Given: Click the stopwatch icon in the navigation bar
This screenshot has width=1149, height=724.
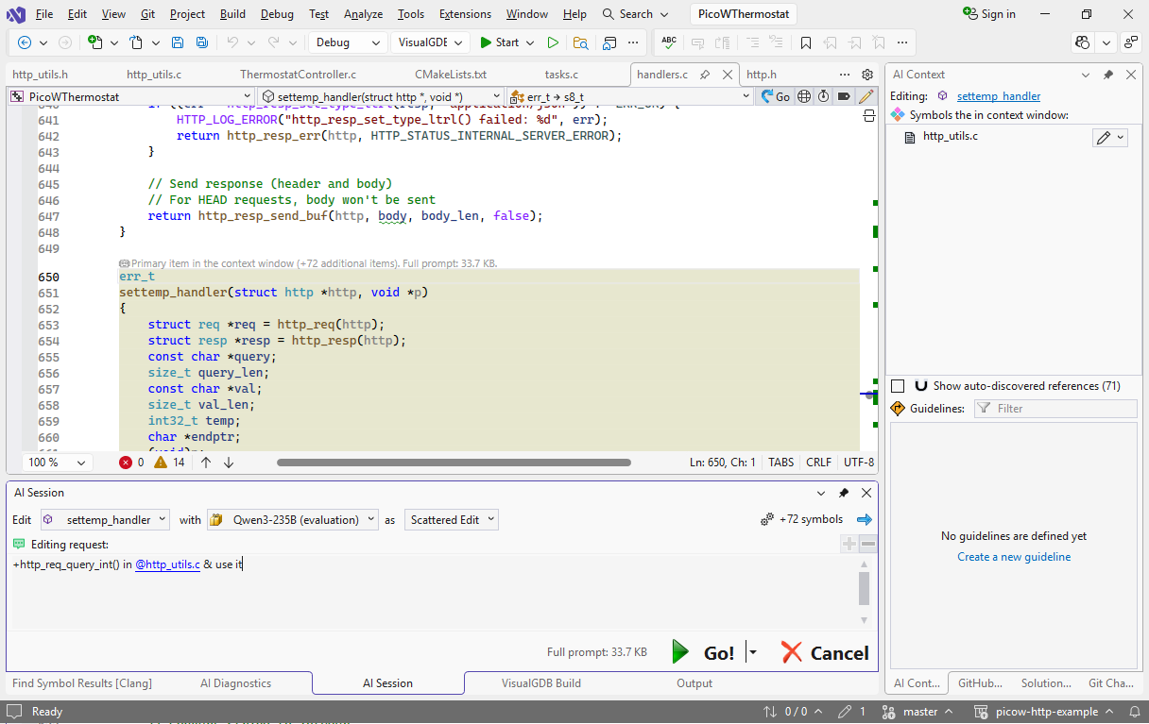Looking at the screenshot, I should [823, 96].
